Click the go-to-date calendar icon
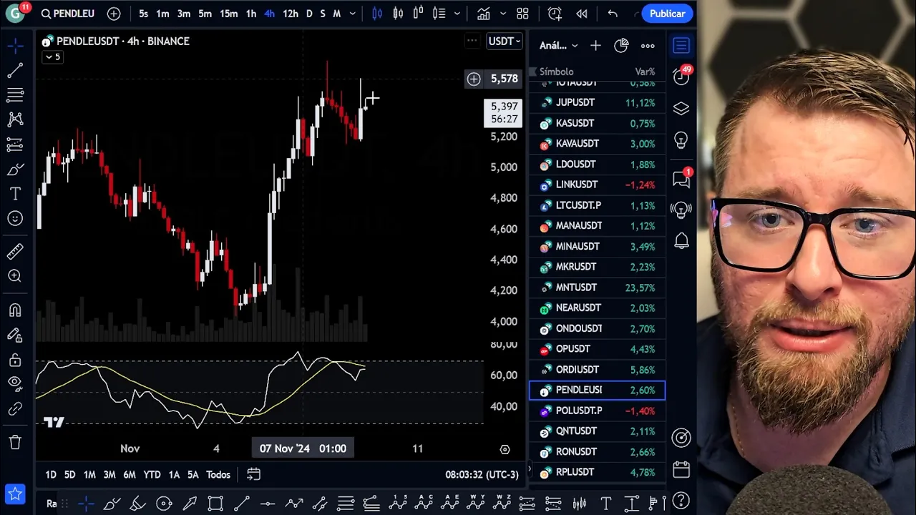The height and width of the screenshot is (515, 916). 253,474
